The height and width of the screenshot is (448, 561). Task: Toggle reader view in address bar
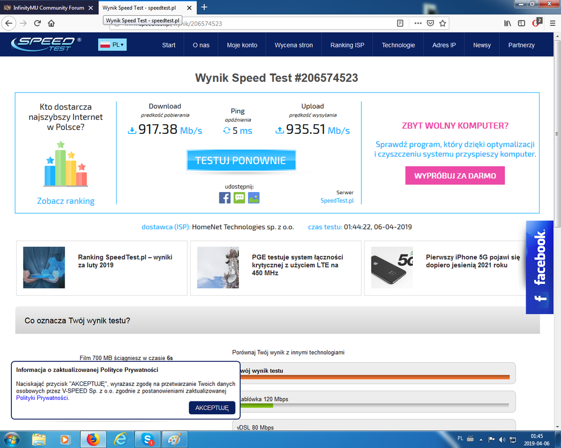click(x=400, y=23)
